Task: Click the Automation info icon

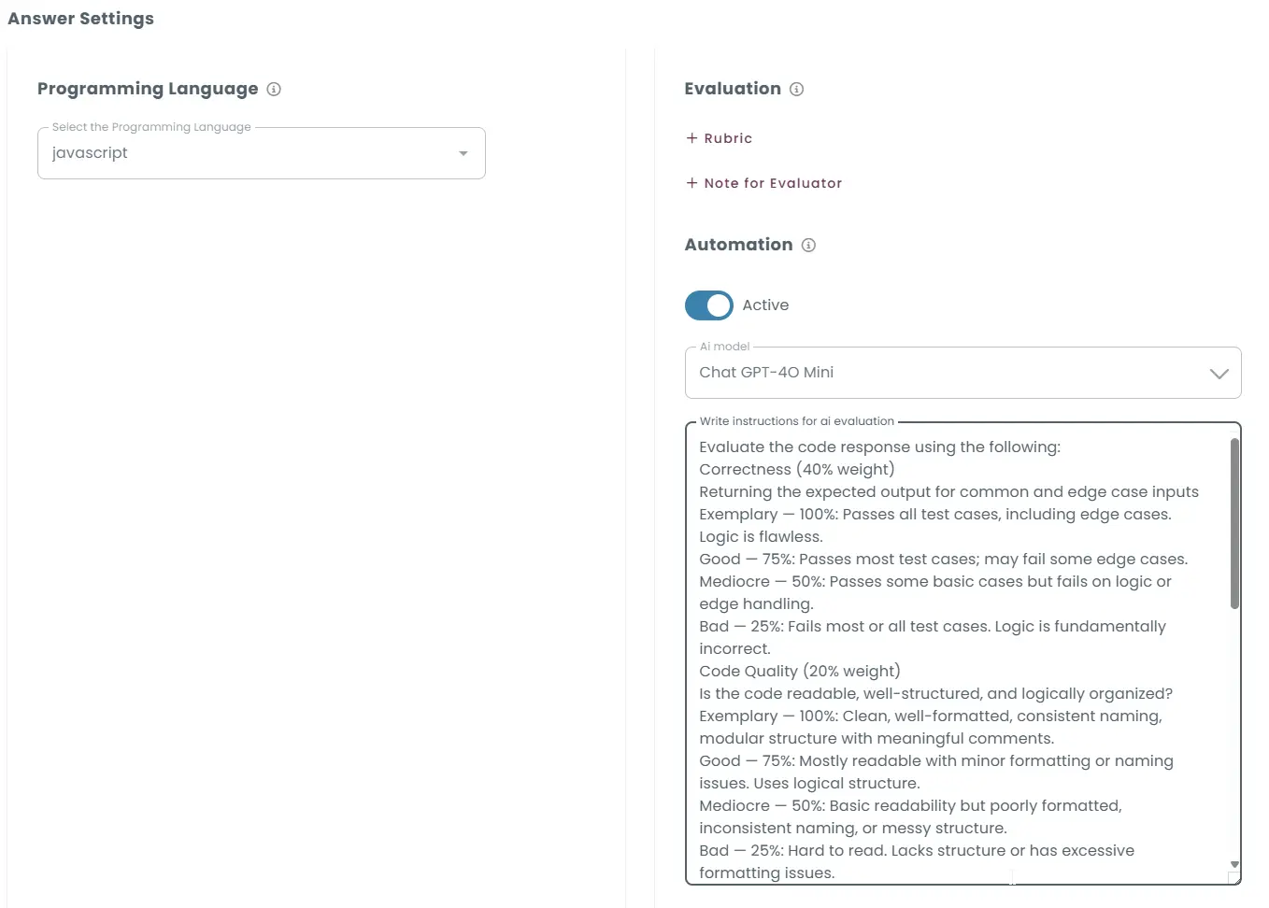Action: coord(808,245)
